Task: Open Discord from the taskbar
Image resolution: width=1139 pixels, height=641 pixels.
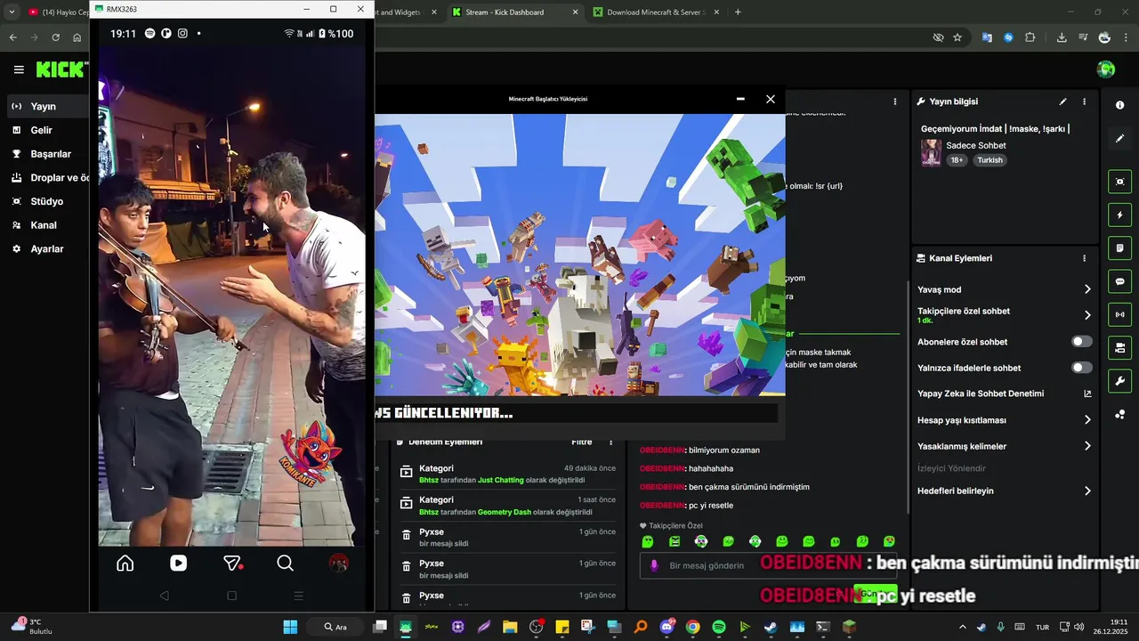Action: pos(667,627)
